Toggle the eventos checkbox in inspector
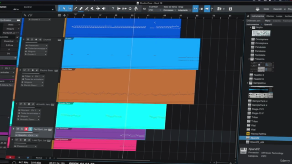The image size is (292, 164). [17, 37]
